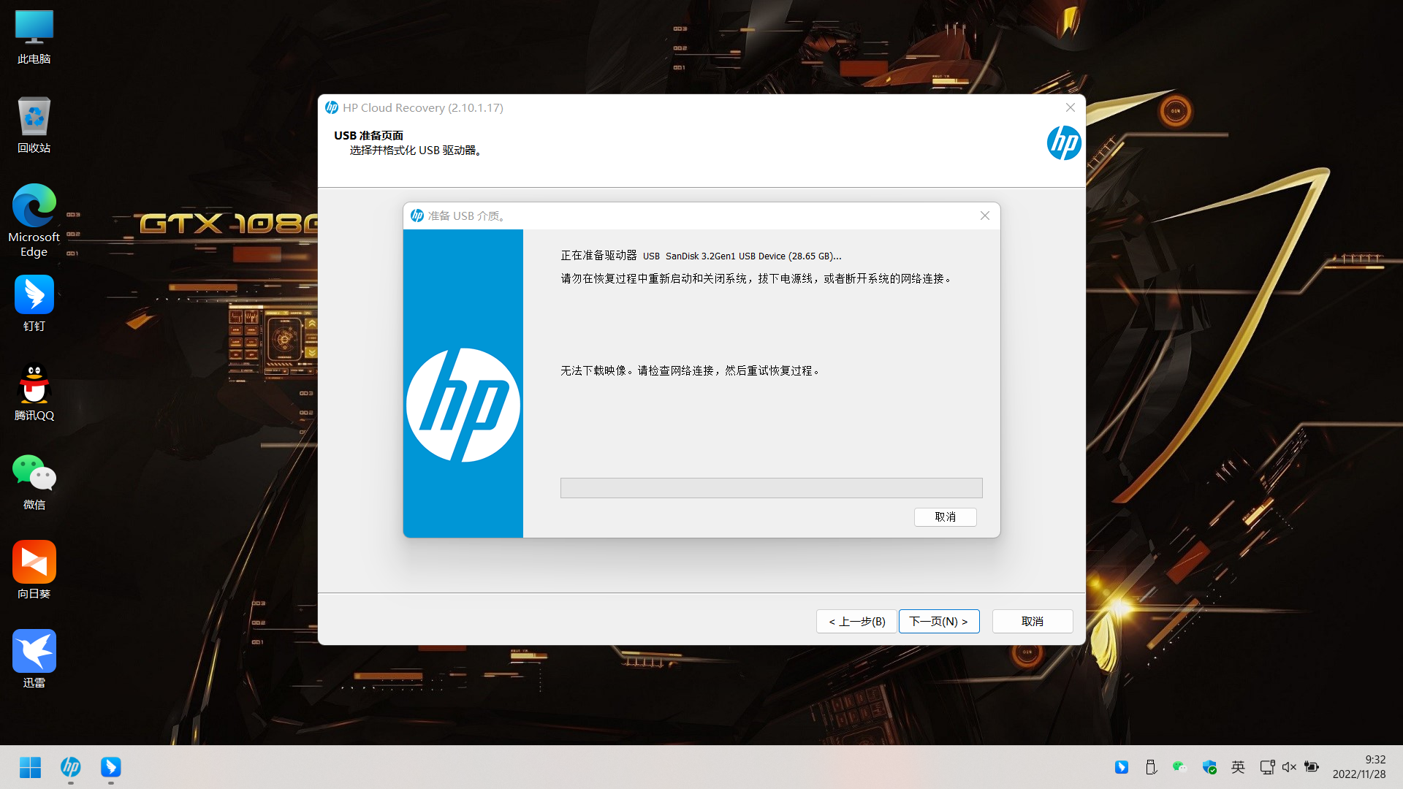Screen dimensions: 1403x789
Task: Switch input method via 英 tray indicator
Action: pyautogui.click(x=1238, y=767)
